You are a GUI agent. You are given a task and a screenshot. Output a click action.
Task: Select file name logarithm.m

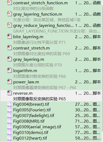coord(25,71)
